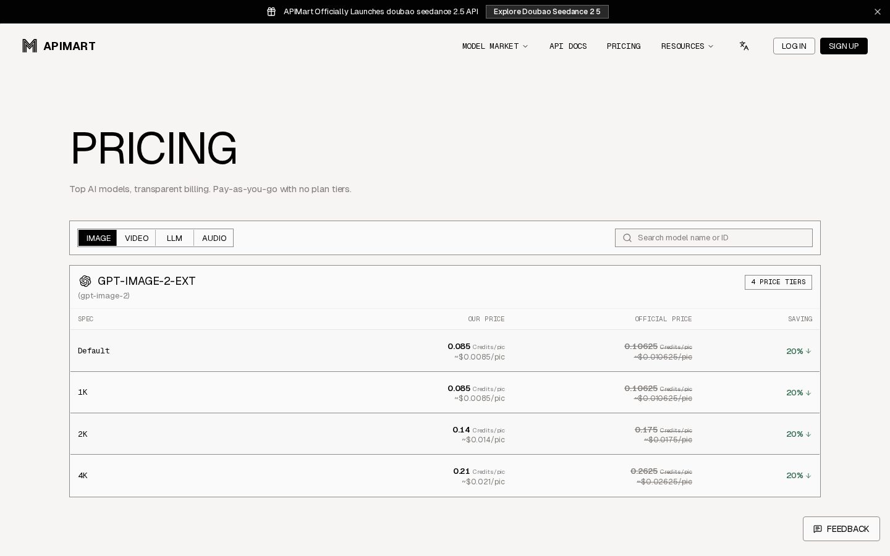Go to Pricing in the navigation
The height and width of the screenshot is (556, 890).
tap(624, 46)
